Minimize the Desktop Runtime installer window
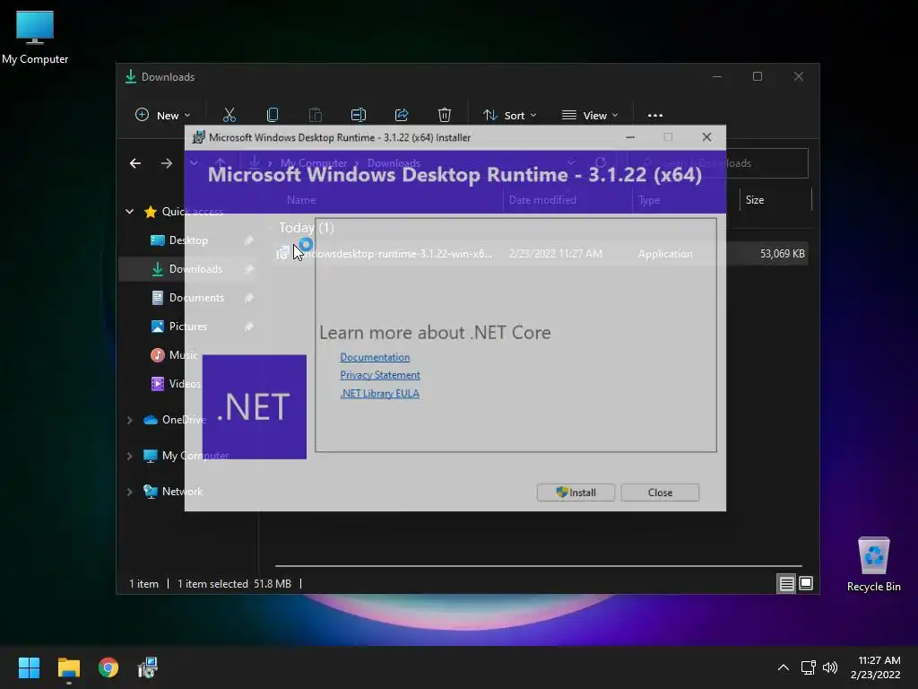918x689 pixels. coord(630,137)
